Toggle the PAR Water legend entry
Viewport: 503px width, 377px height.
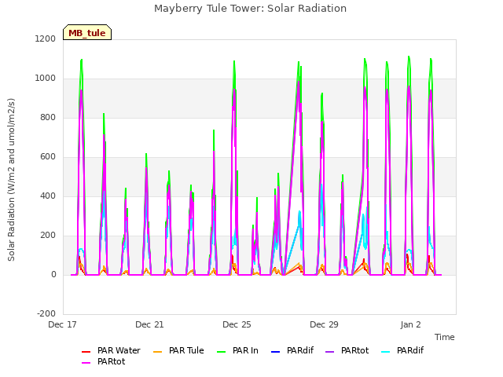tap(111, 350)
